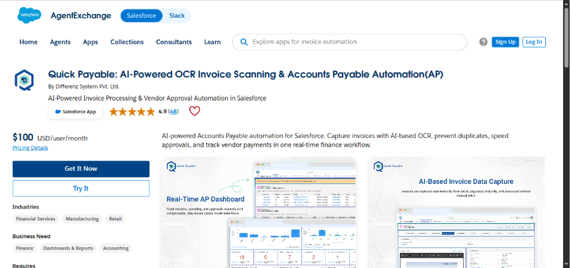Open the help question mark icon

click(483, 42)
